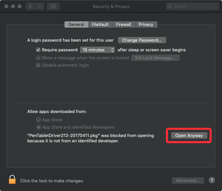Click the lock icon to make changes

tap(12, 180)
